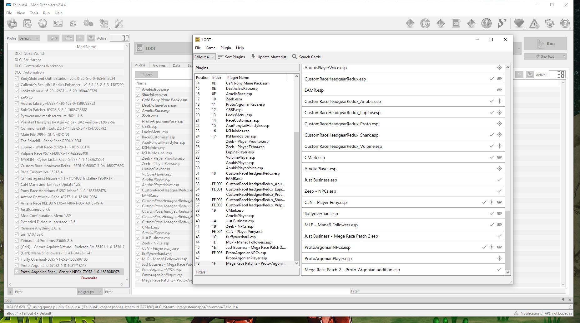Open Notifications in the status bar
Screen dimensions: 580x323
tap(528, 313)
